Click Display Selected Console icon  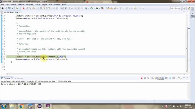(x=174, y=78)
